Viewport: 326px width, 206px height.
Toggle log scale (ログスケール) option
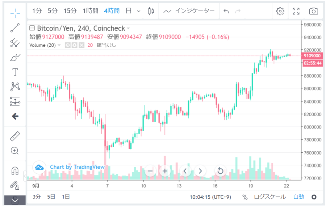[269, 197]
